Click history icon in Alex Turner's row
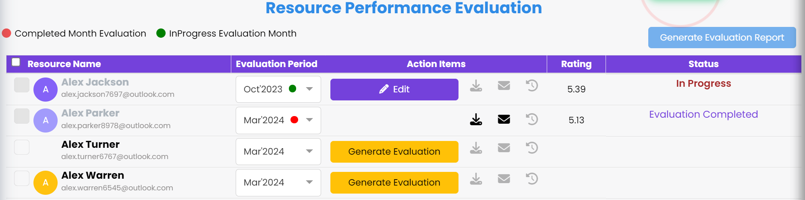The image size is (805, 200). [532, 148]
